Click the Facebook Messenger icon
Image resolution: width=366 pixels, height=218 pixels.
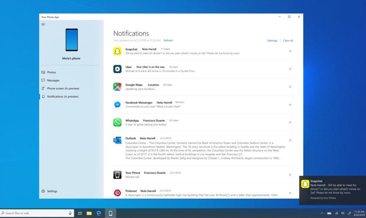click(x=117, y=105)
